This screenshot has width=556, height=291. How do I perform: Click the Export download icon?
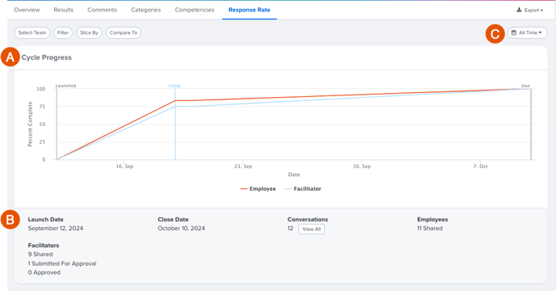pyautogui.click(x=519, y=10)
